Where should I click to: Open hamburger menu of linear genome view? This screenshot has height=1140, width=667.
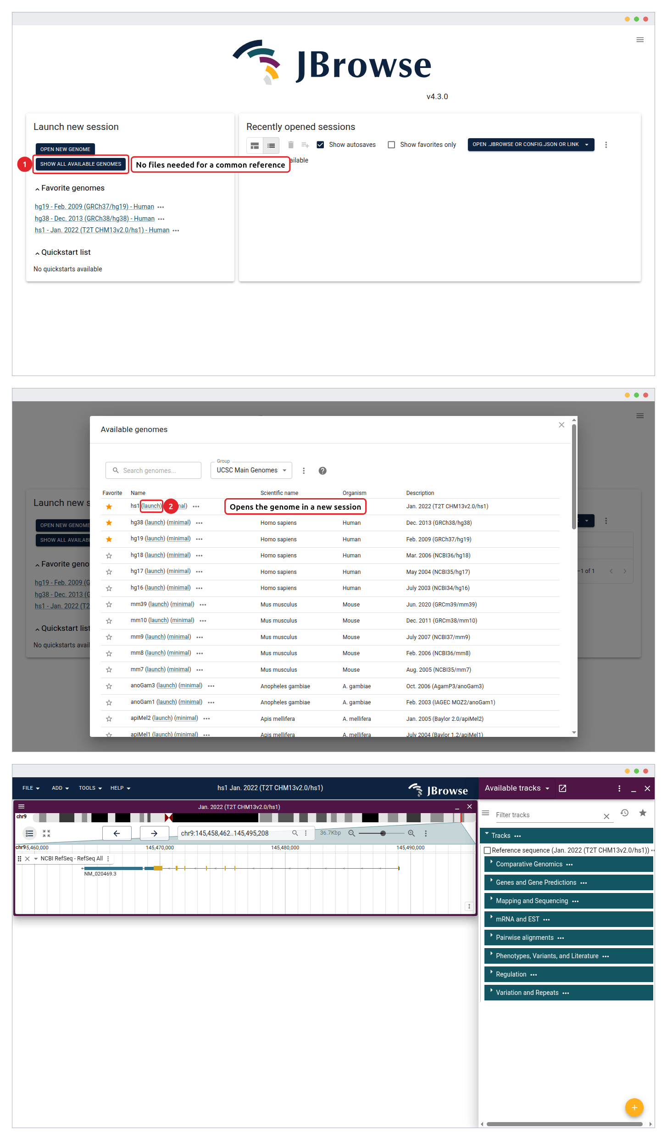click(21, 806)
